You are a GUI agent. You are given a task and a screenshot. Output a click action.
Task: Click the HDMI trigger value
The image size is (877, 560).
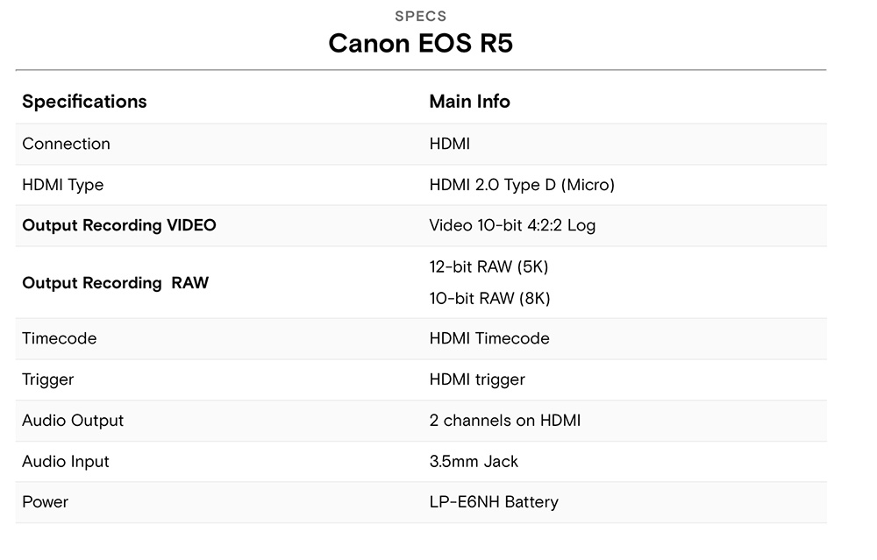(477, 379)
